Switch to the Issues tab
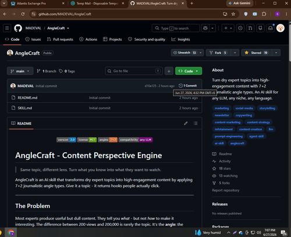This screenshot has height=237, width=291. [x=33, y=39]
